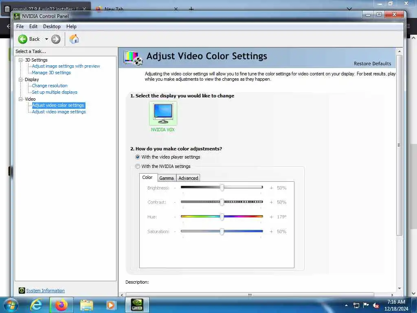Click the vertical scrollbar up arrow
The image size is (417, 313).
[399, 51]
